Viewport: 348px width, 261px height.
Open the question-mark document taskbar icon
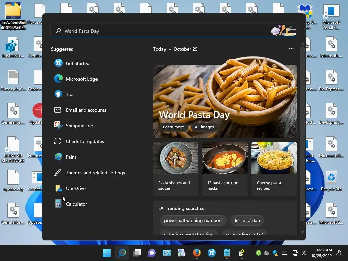tap(242, 253)
